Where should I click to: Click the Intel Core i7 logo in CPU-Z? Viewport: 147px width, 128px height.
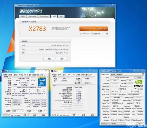[42, 82]
